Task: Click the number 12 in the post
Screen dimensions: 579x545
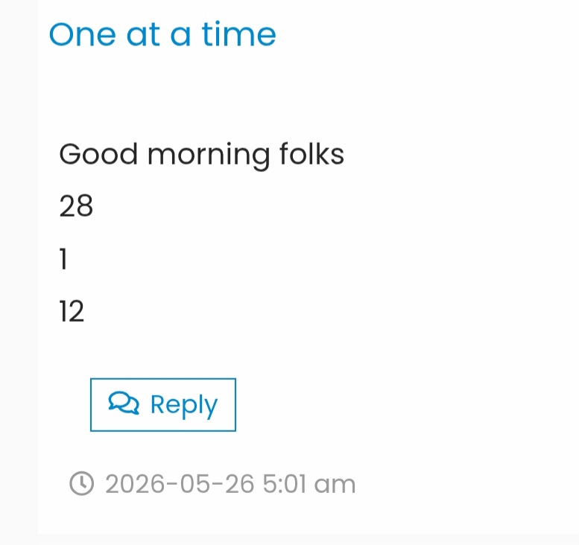Action: point(72,311)
